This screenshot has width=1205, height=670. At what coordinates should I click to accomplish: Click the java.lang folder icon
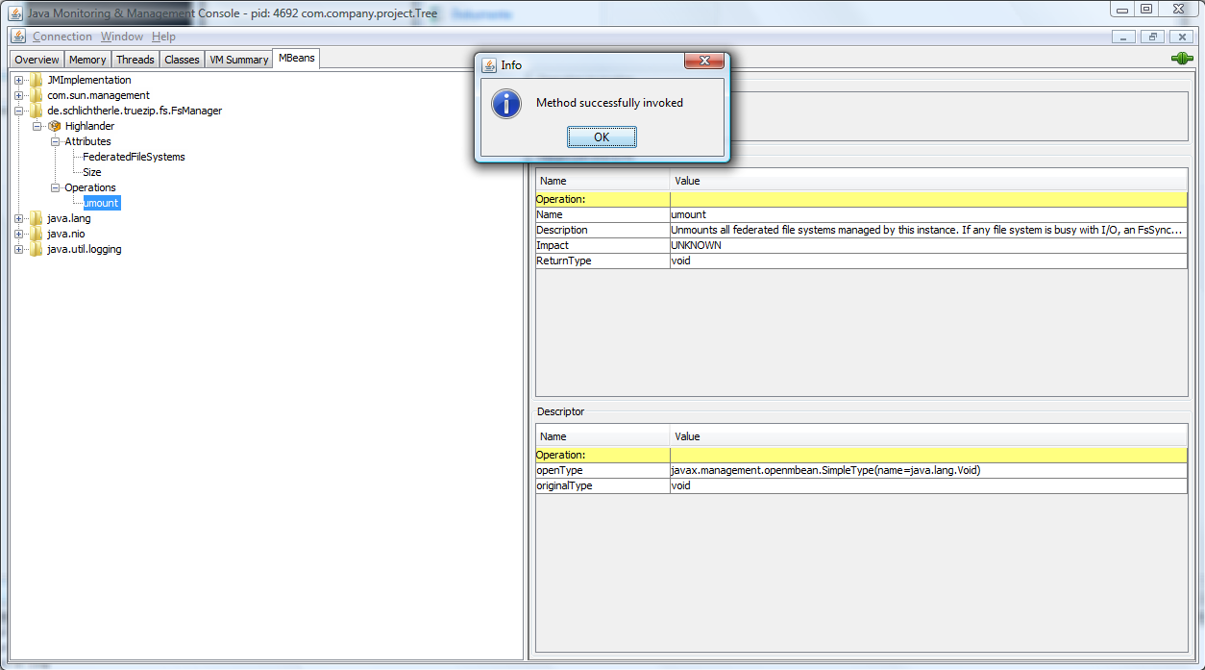37,218
